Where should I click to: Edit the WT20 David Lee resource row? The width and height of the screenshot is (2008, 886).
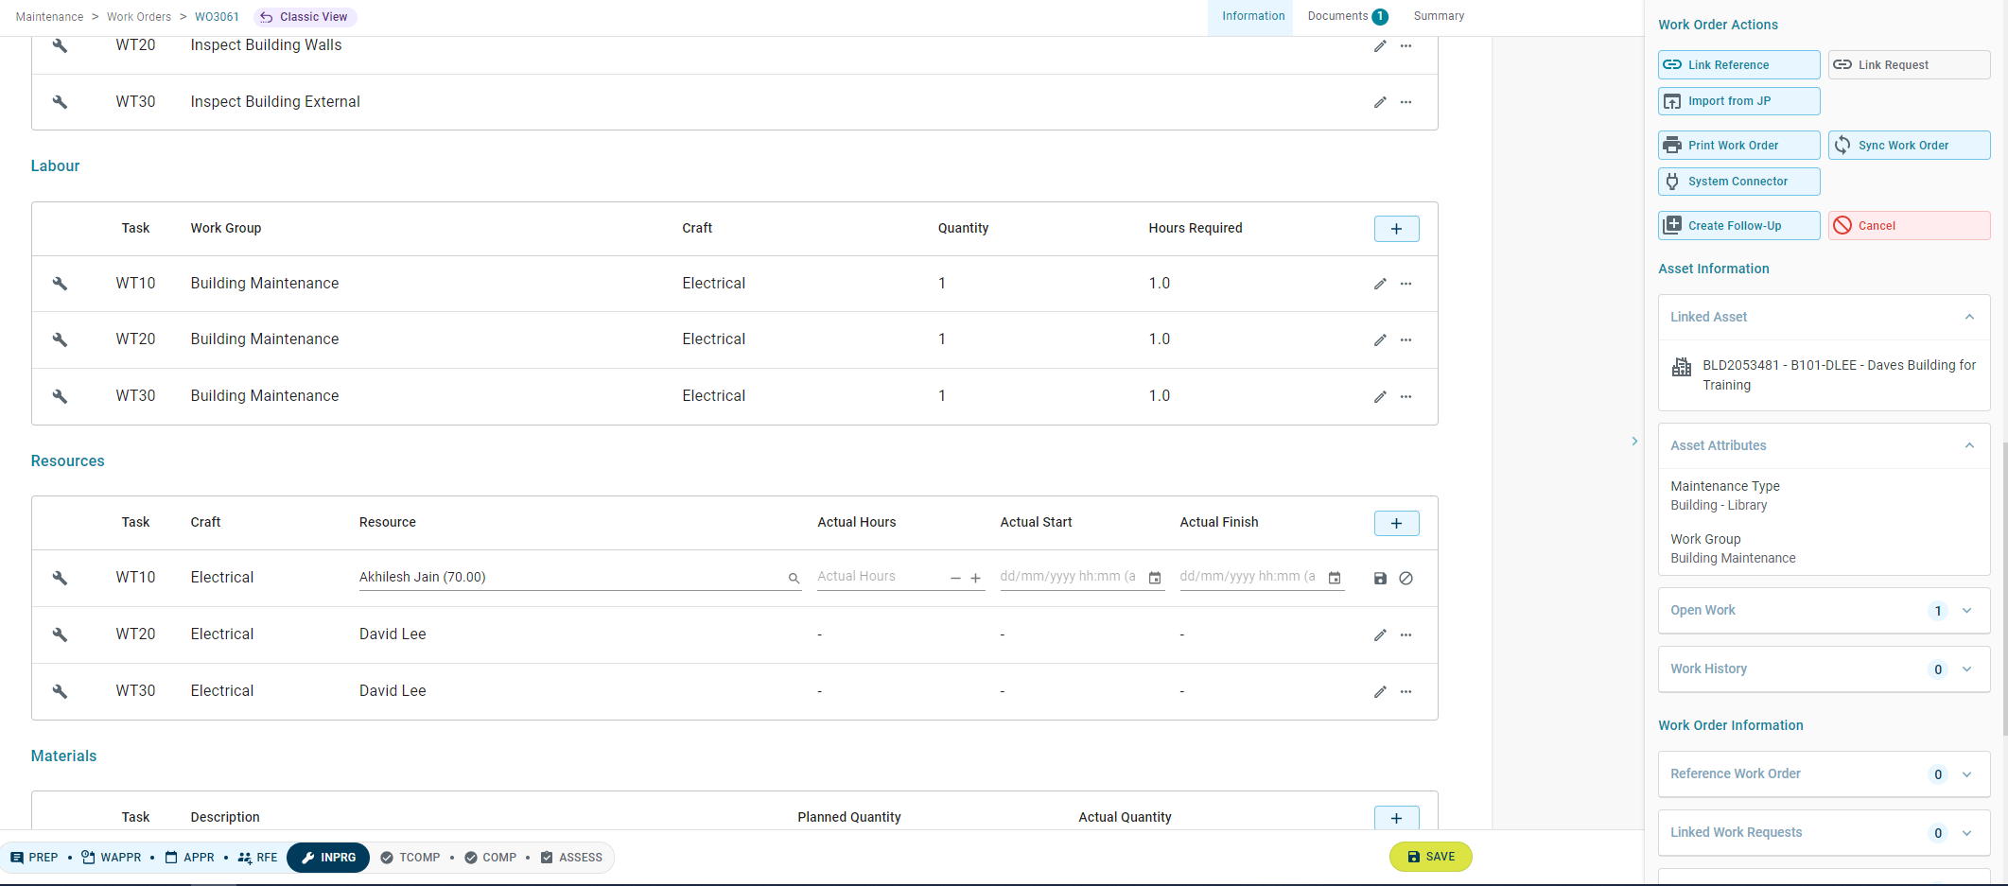pos(1380,635)
